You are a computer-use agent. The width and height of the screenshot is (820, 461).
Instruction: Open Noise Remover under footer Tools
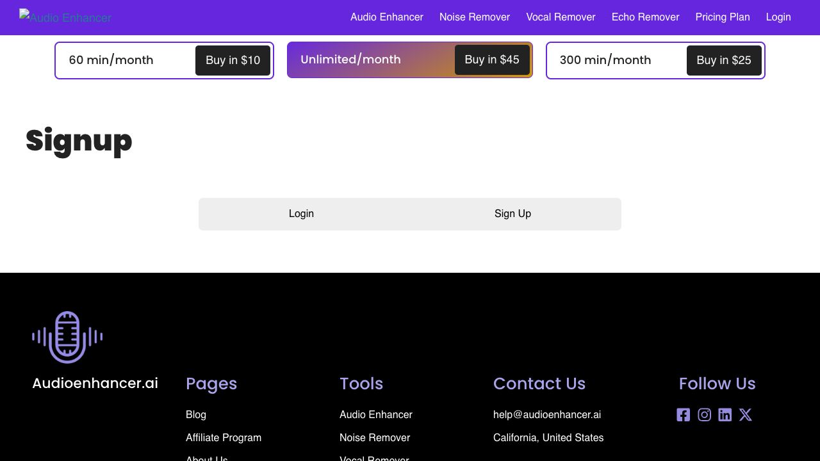375,438
